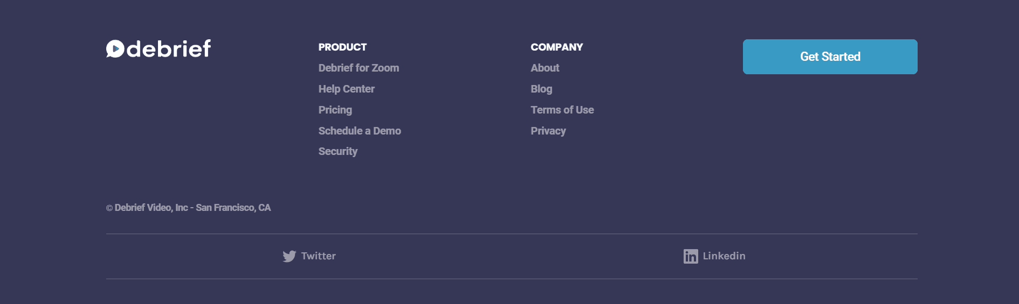Image resolution: width=1019 pixels, height=304 pixels.
Task: Click the PRODUCT column heading
Action: (342, 47)
